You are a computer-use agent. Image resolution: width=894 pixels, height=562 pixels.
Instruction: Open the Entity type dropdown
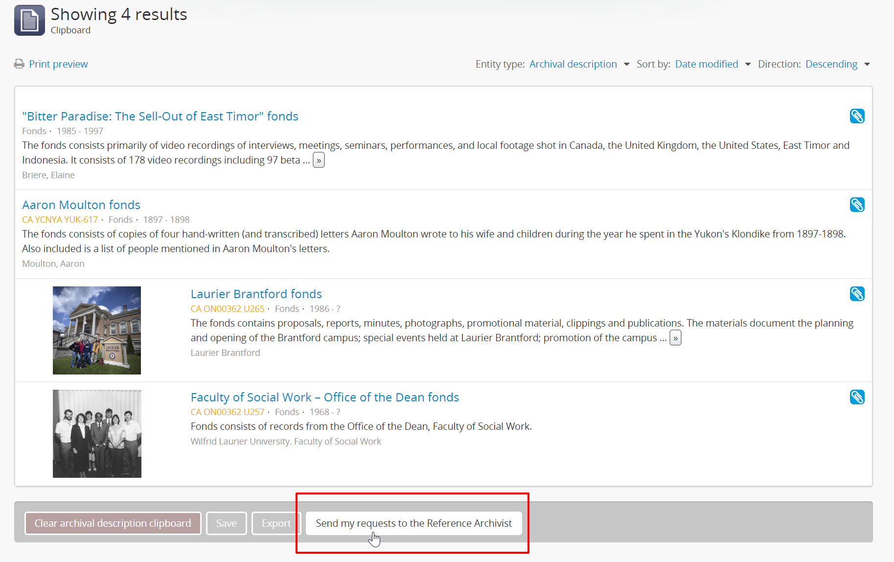[579, 64]
